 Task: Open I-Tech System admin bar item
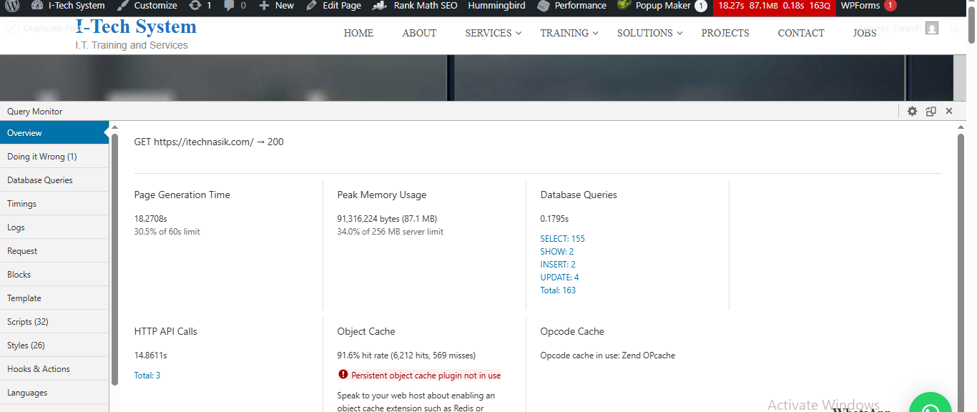pyautogui.click(x=68, y=6)
